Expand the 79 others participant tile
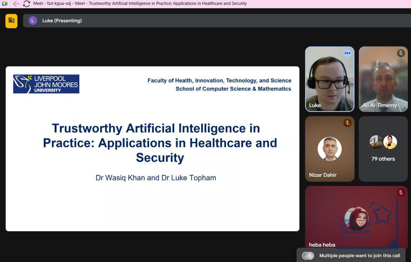 (x=383, y=149)
